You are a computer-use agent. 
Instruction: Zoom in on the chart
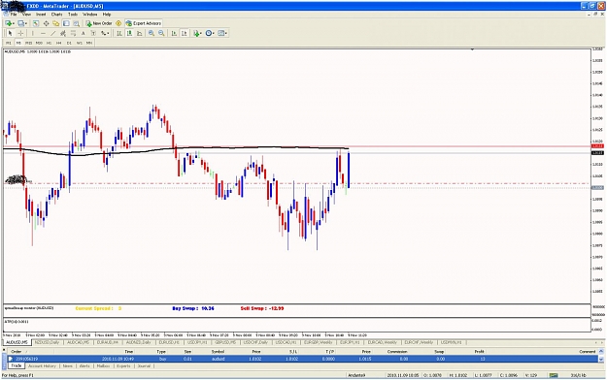(x=152, y=33)
